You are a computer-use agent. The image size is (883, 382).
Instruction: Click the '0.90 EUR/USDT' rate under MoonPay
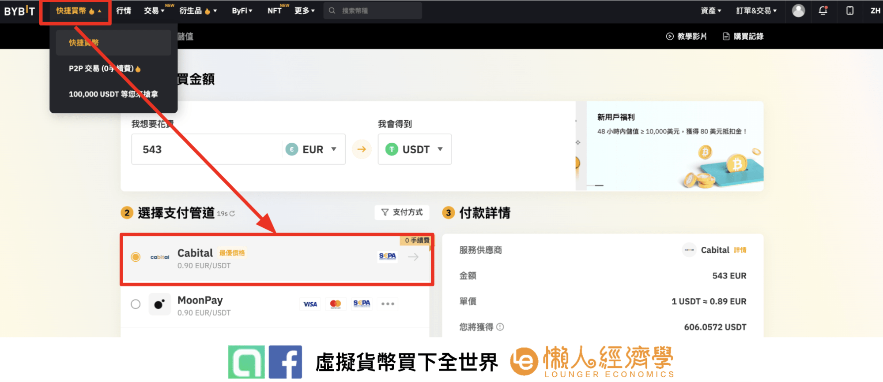(204, 313)
